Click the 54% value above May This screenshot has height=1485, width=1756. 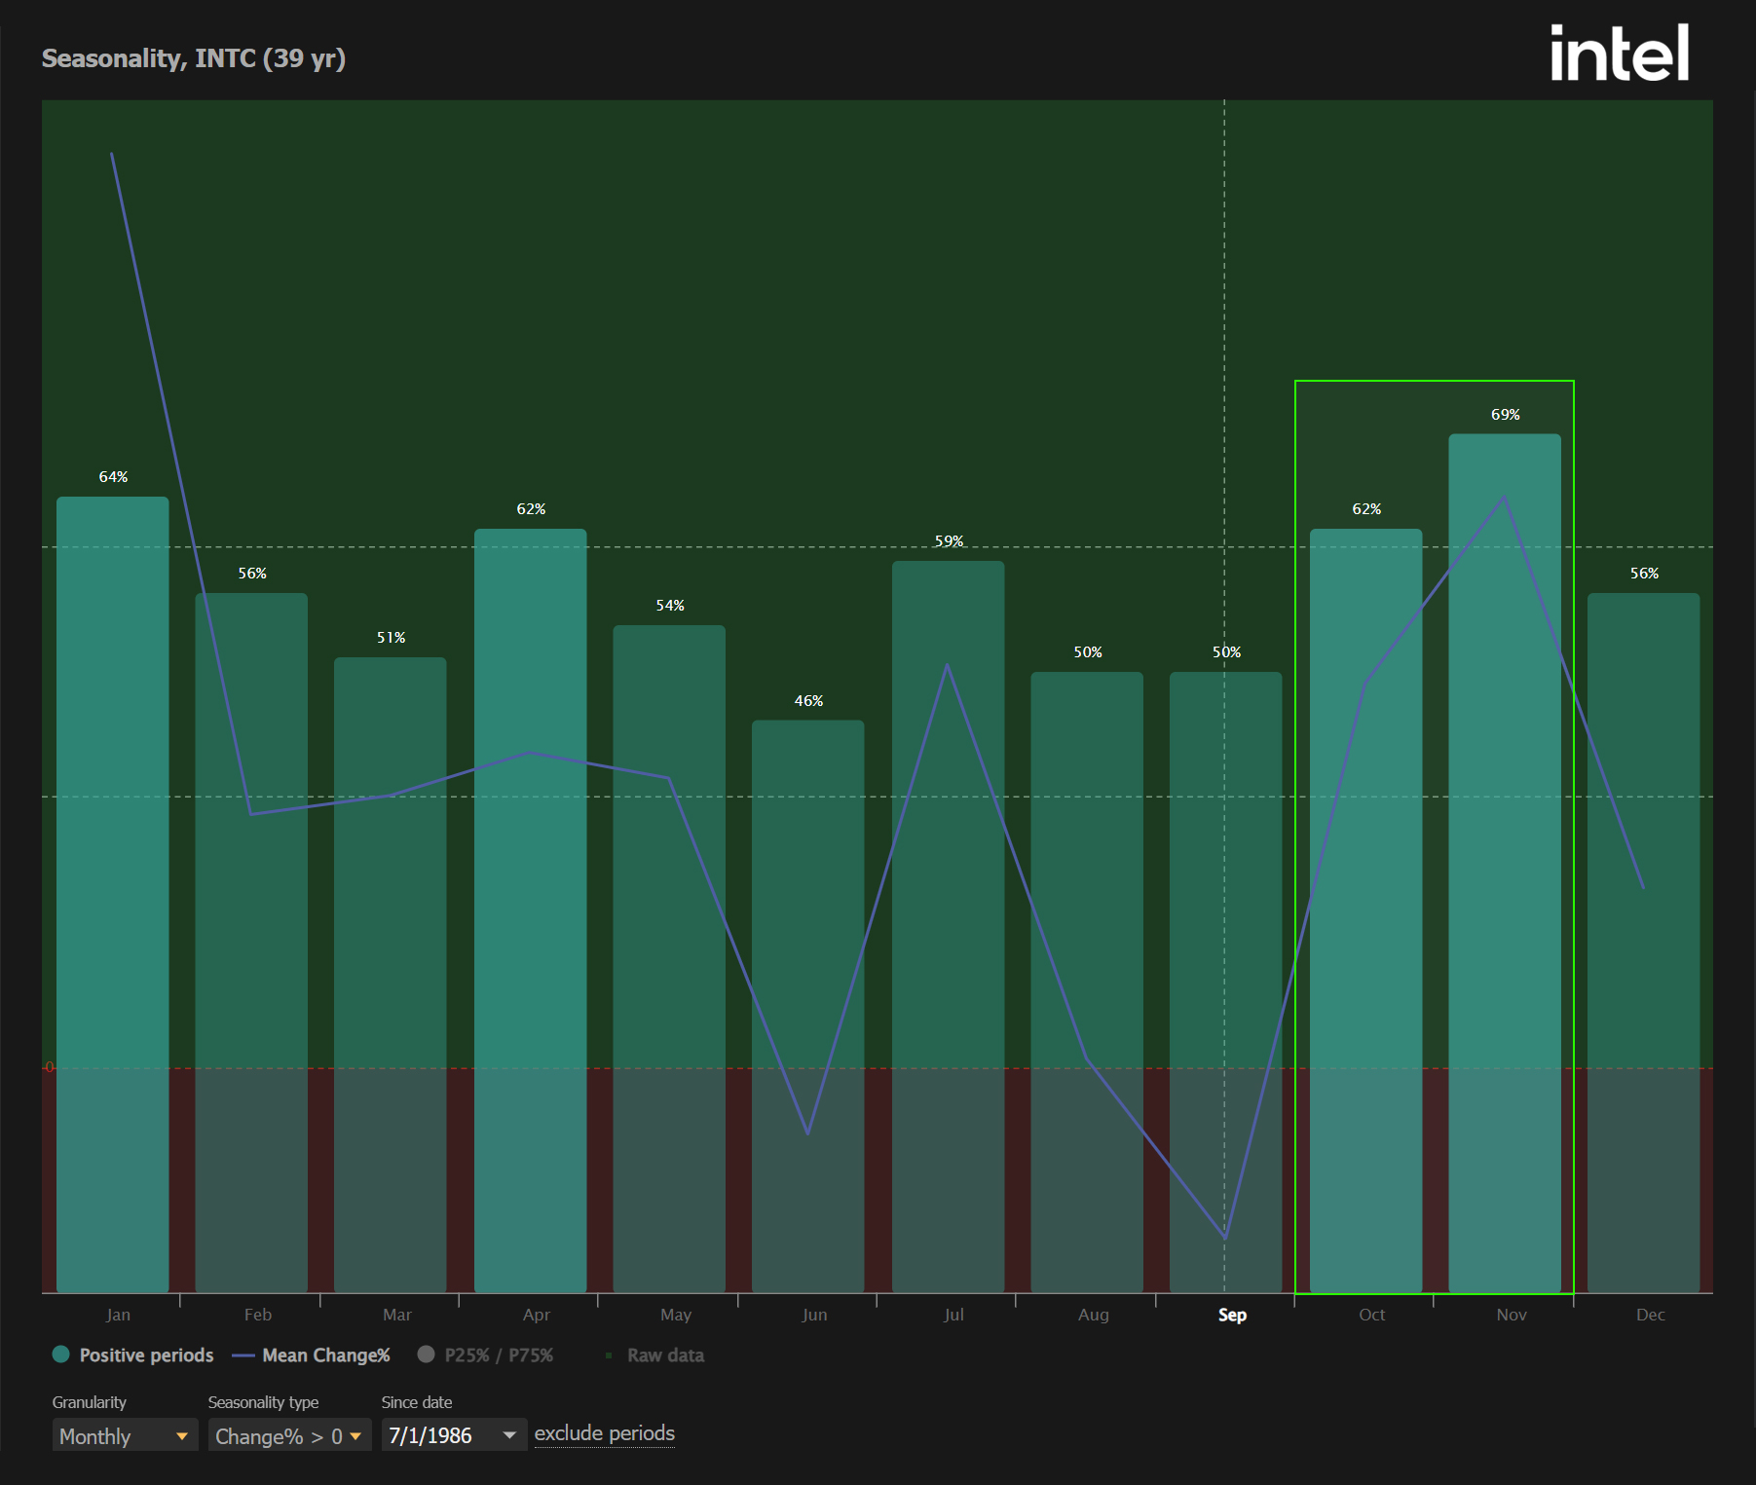click(670, 605)
